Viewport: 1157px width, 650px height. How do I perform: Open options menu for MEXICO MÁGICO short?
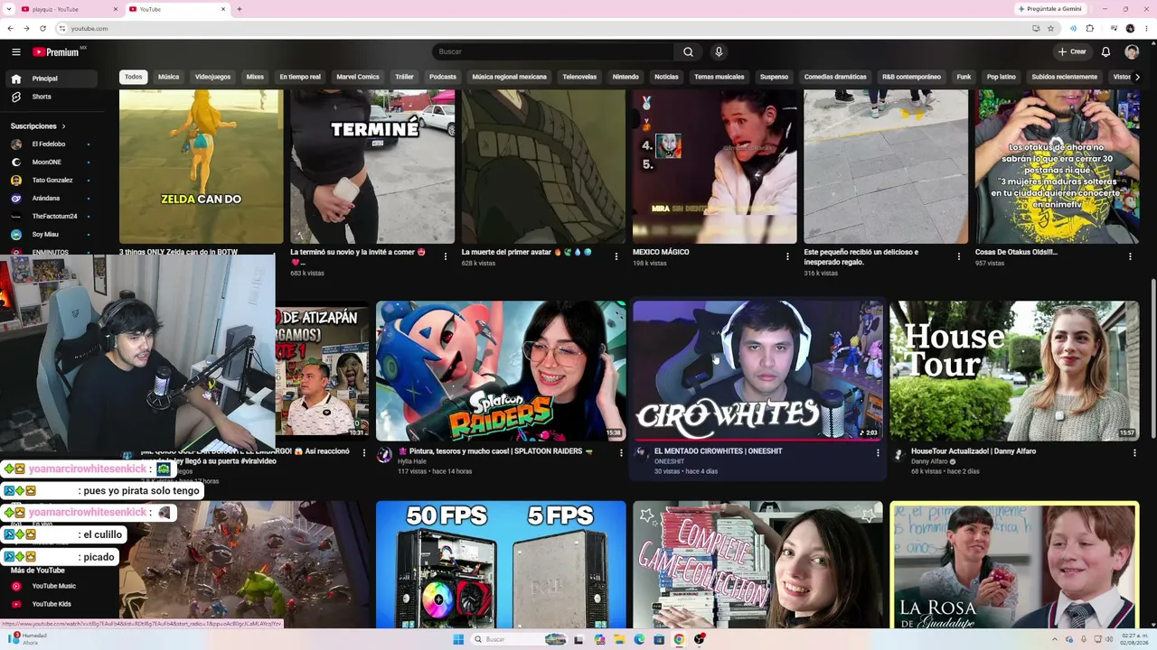[787, 256]
